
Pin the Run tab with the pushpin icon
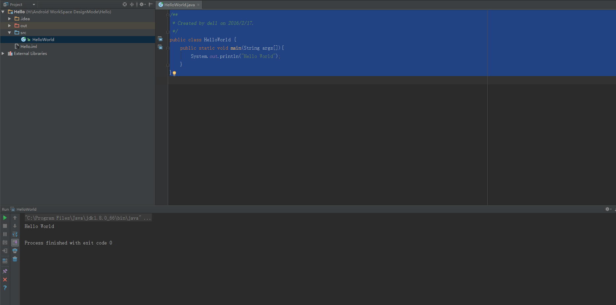[x=5, y=271]
